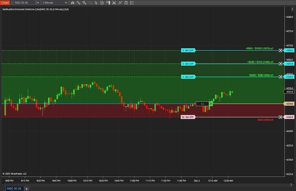The width and height of the screenshot is (296, 191).
Task: Click the 11:15 PM time axis label
Action: (x=150, y=181)
